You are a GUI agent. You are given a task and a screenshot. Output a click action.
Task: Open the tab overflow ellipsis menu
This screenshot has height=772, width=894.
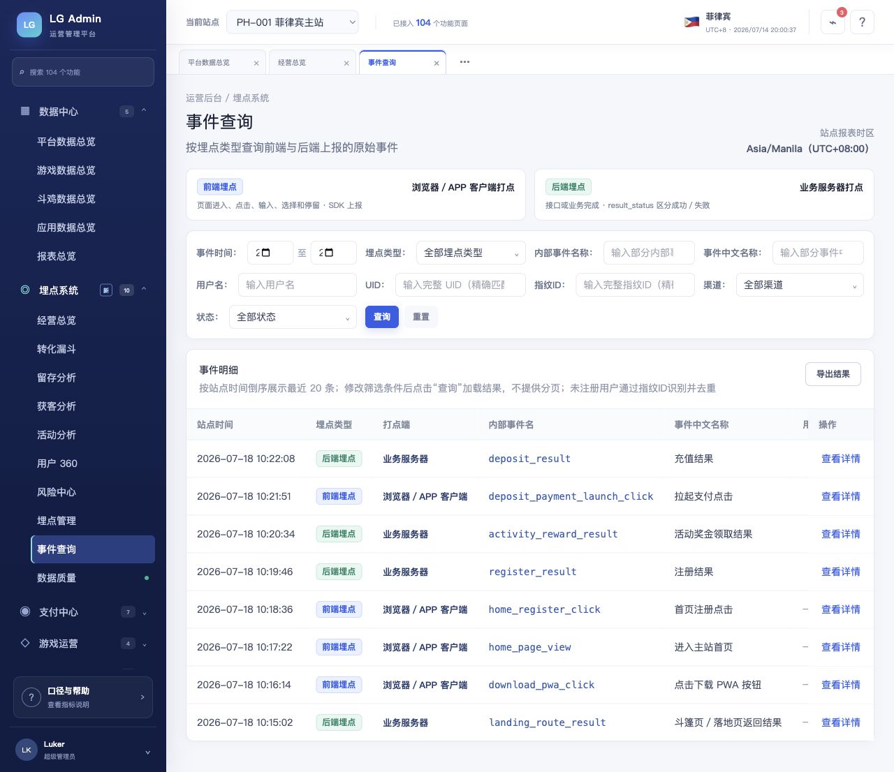click(x=464, y=62)
